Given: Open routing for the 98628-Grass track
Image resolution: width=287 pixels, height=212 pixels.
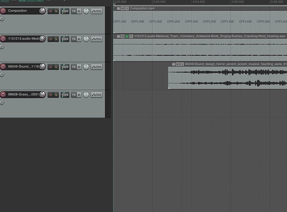Looking at the screenshot, I should click(65, 95).
